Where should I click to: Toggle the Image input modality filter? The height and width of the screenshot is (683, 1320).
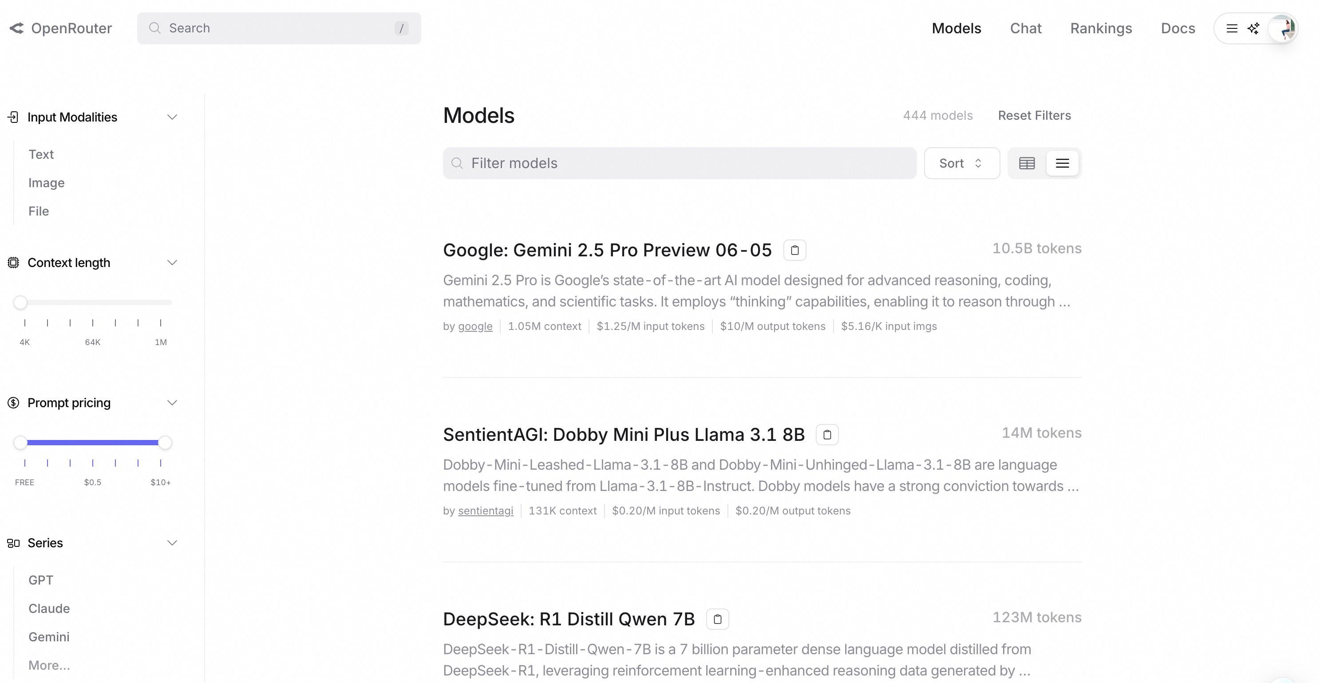(47, 183)
